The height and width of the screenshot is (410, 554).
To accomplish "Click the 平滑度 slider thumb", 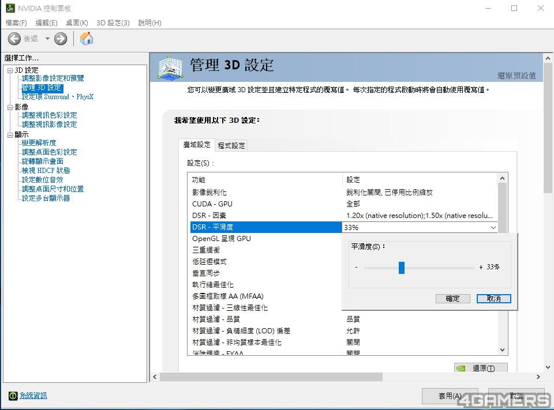I will coord(402,268).
